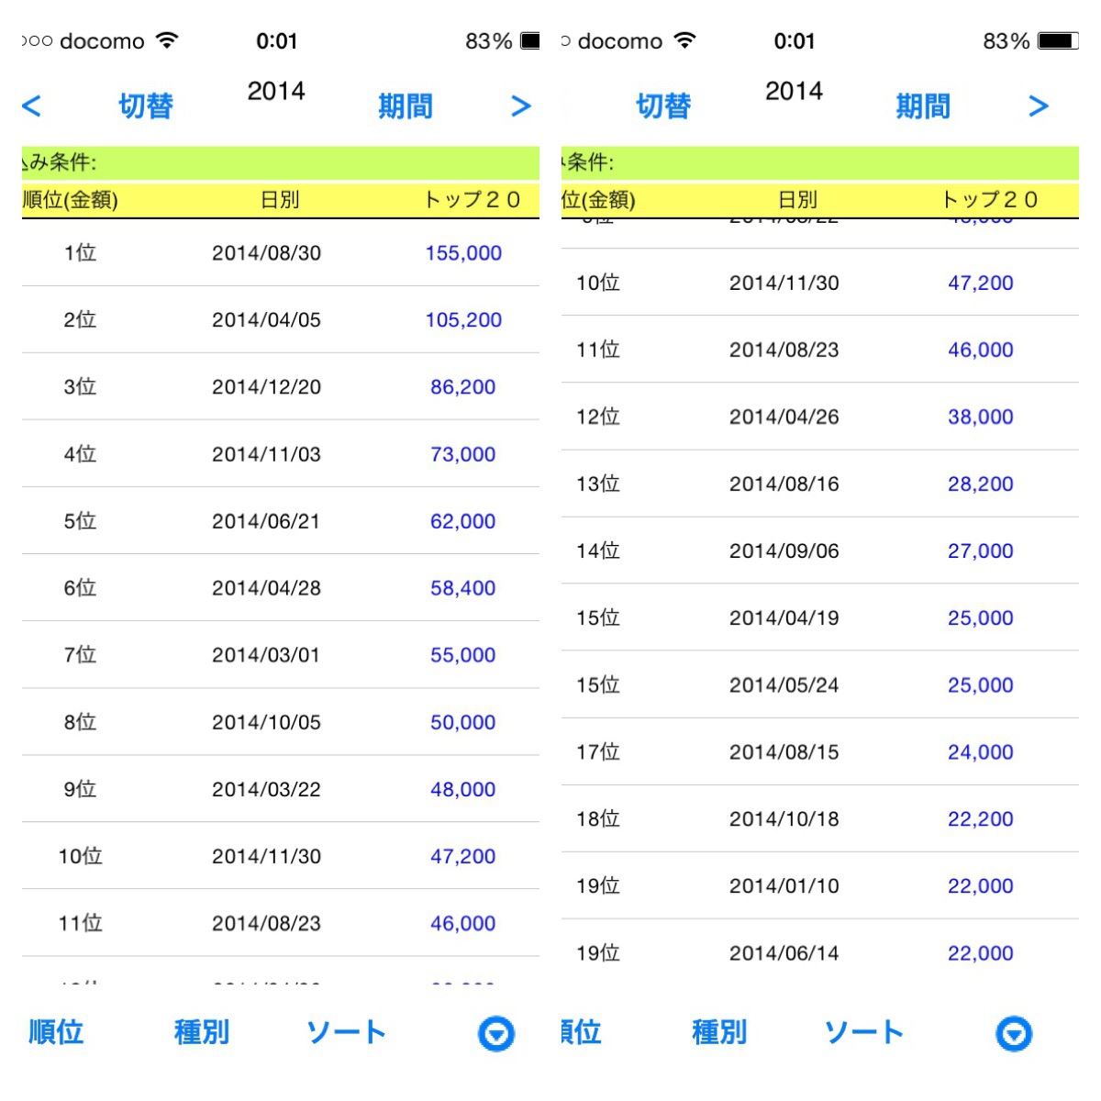The height and width of the screenshot is (1101, 1101).
Task: Tap 切替 button in left screen
Action: [146, 106]
